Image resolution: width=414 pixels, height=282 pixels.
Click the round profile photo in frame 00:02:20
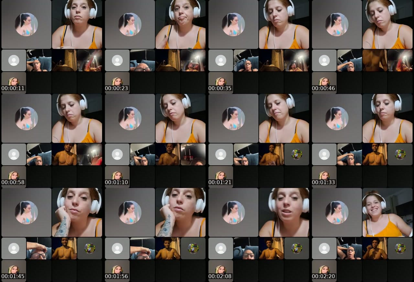coord(337,212)
